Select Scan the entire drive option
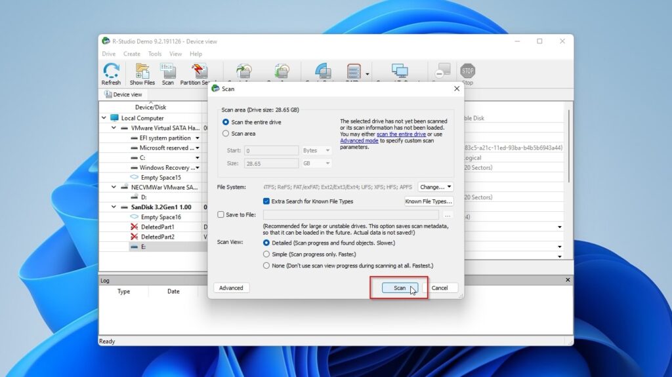The image size is (672, 377). coord(226,122)
